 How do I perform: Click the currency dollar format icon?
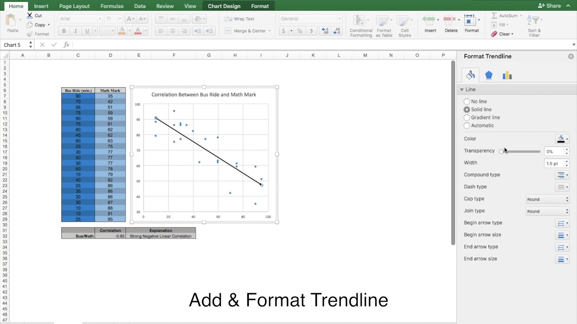284,31
